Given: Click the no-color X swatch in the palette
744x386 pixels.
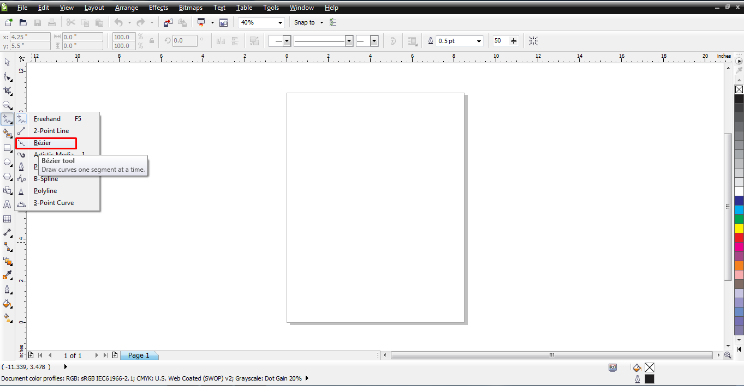Looking at the screenshot, I should pos(739,89).
